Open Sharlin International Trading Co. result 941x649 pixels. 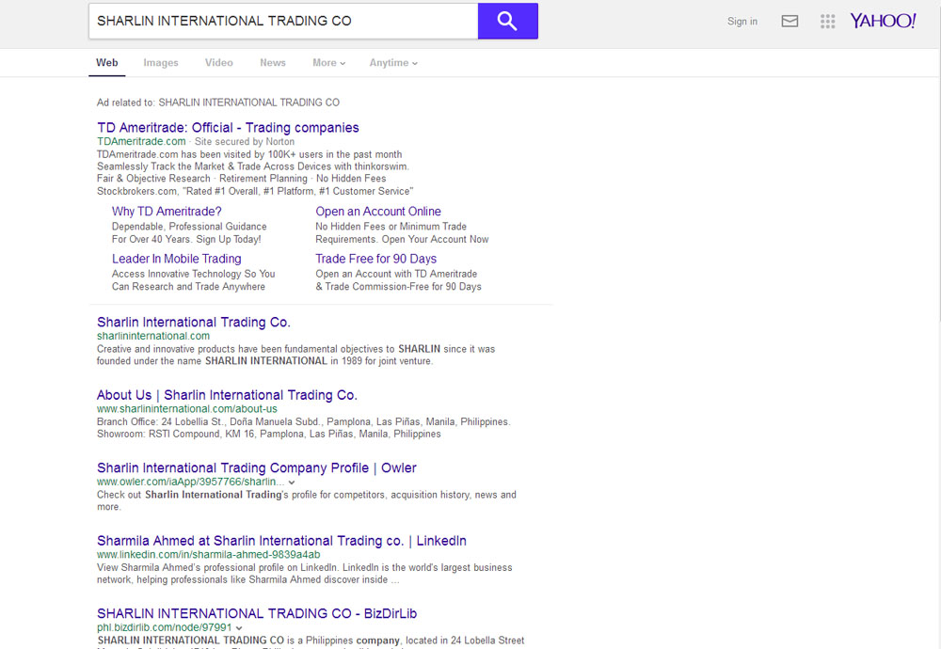click(194, 322)
